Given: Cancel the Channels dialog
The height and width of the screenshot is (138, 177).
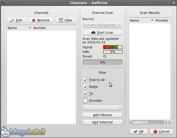Looking at the screenshot, I should 161,132.
